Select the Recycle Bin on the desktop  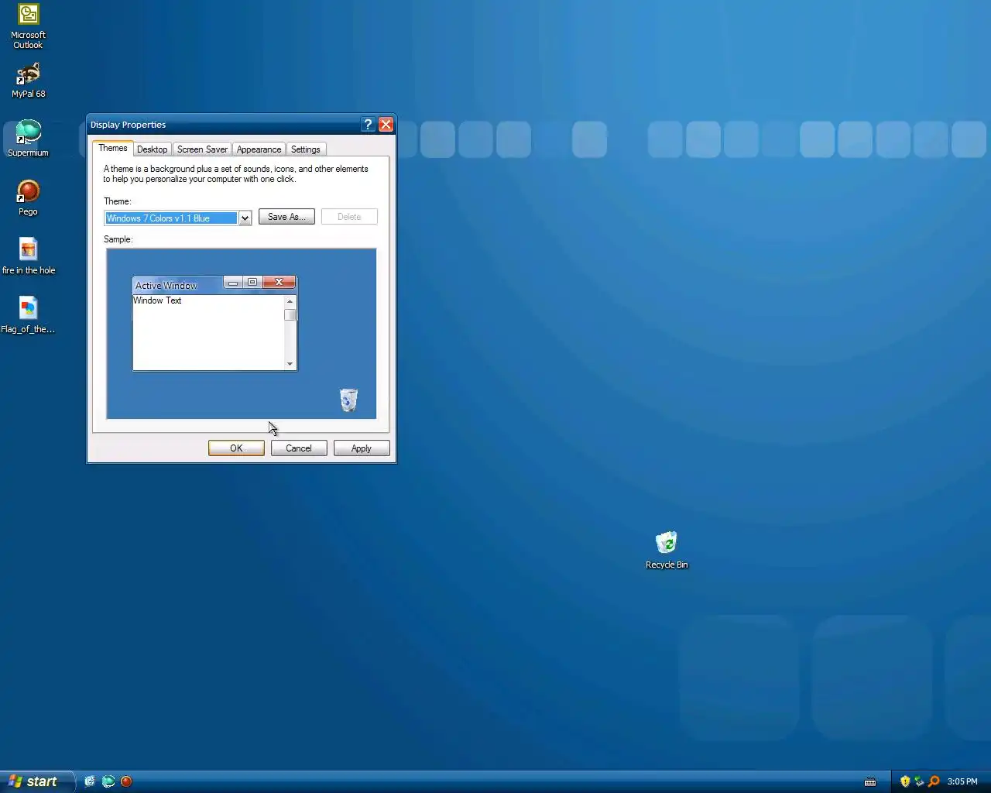tap(667, 551)
